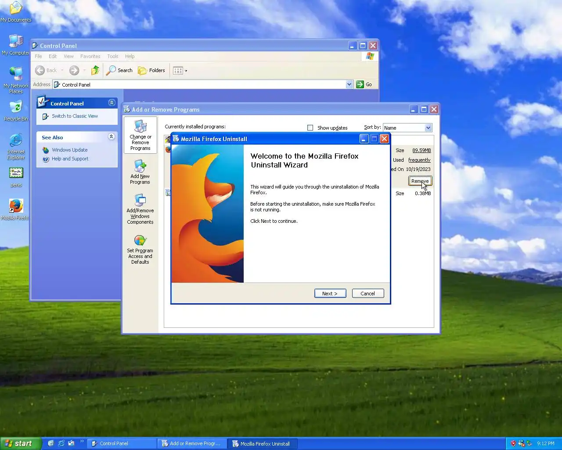Click the system tray clock

(x=546, y=443)
